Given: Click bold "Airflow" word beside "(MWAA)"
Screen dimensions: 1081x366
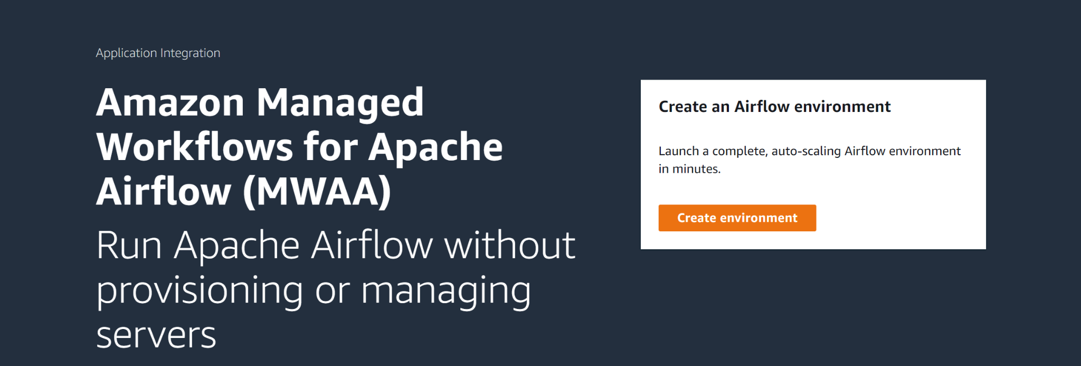Looking at the screenshot, I should [164, 191].
